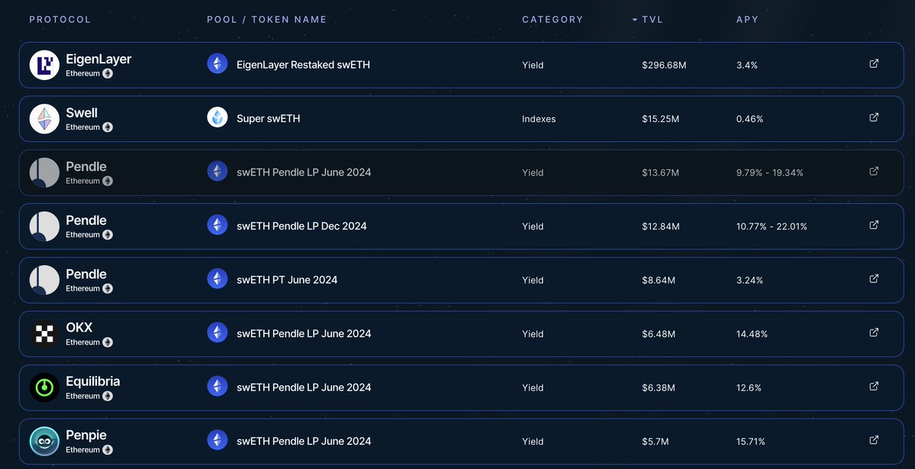Select EigenLayer Restaked swETH pool name
Viewport: 915px width, 469px height.
pos(303,65)
